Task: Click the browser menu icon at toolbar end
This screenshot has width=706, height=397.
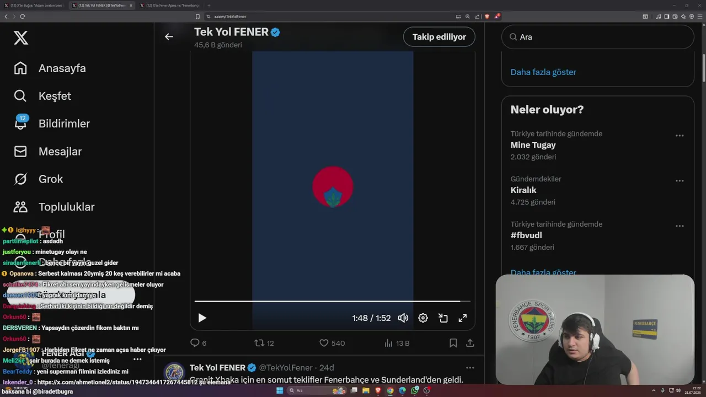Action: (x=700, y=17)
